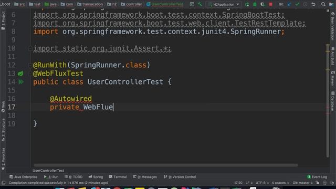Click the inspection pause icon above the scrollbar

pos(328,10)
